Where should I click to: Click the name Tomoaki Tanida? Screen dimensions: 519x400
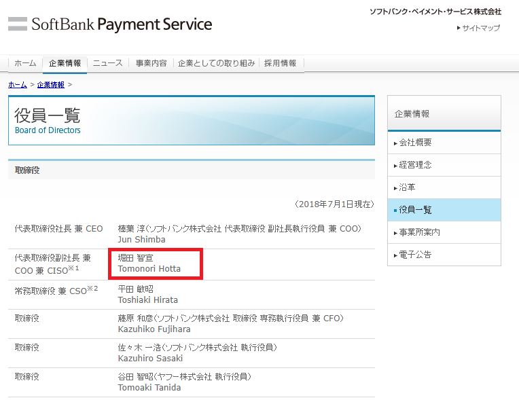point(149,387)
